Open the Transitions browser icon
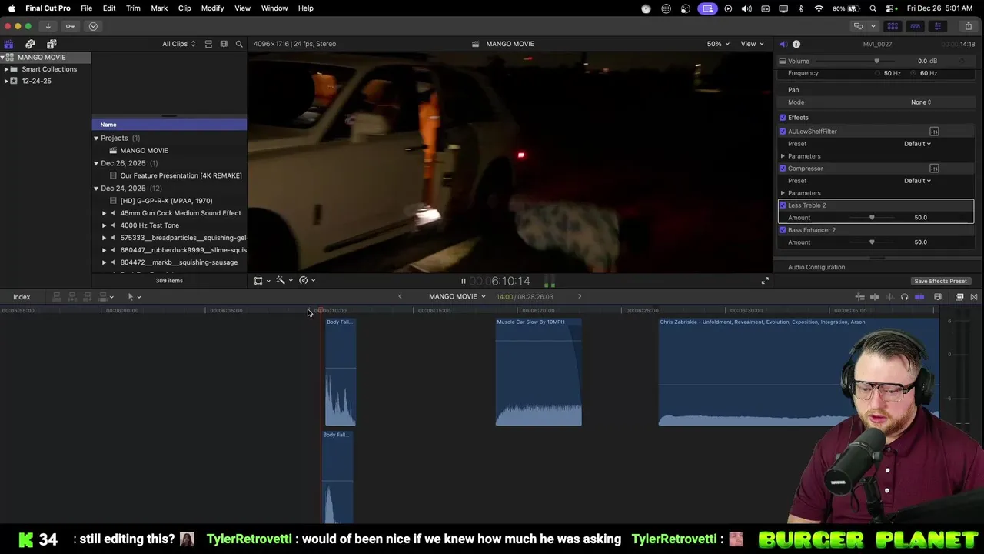The image size is (984, 554). [x=974, y=297]
